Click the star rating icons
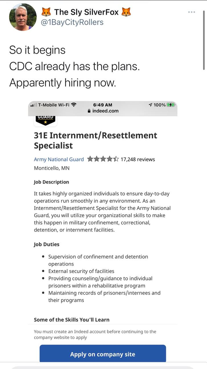This screenshot has width=207, height=369. (x=103, y=159)
